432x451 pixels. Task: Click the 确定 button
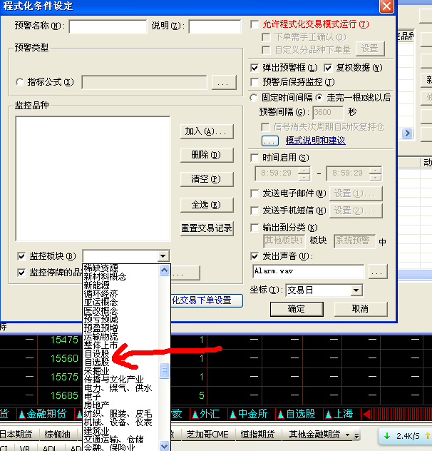(296, 308)
